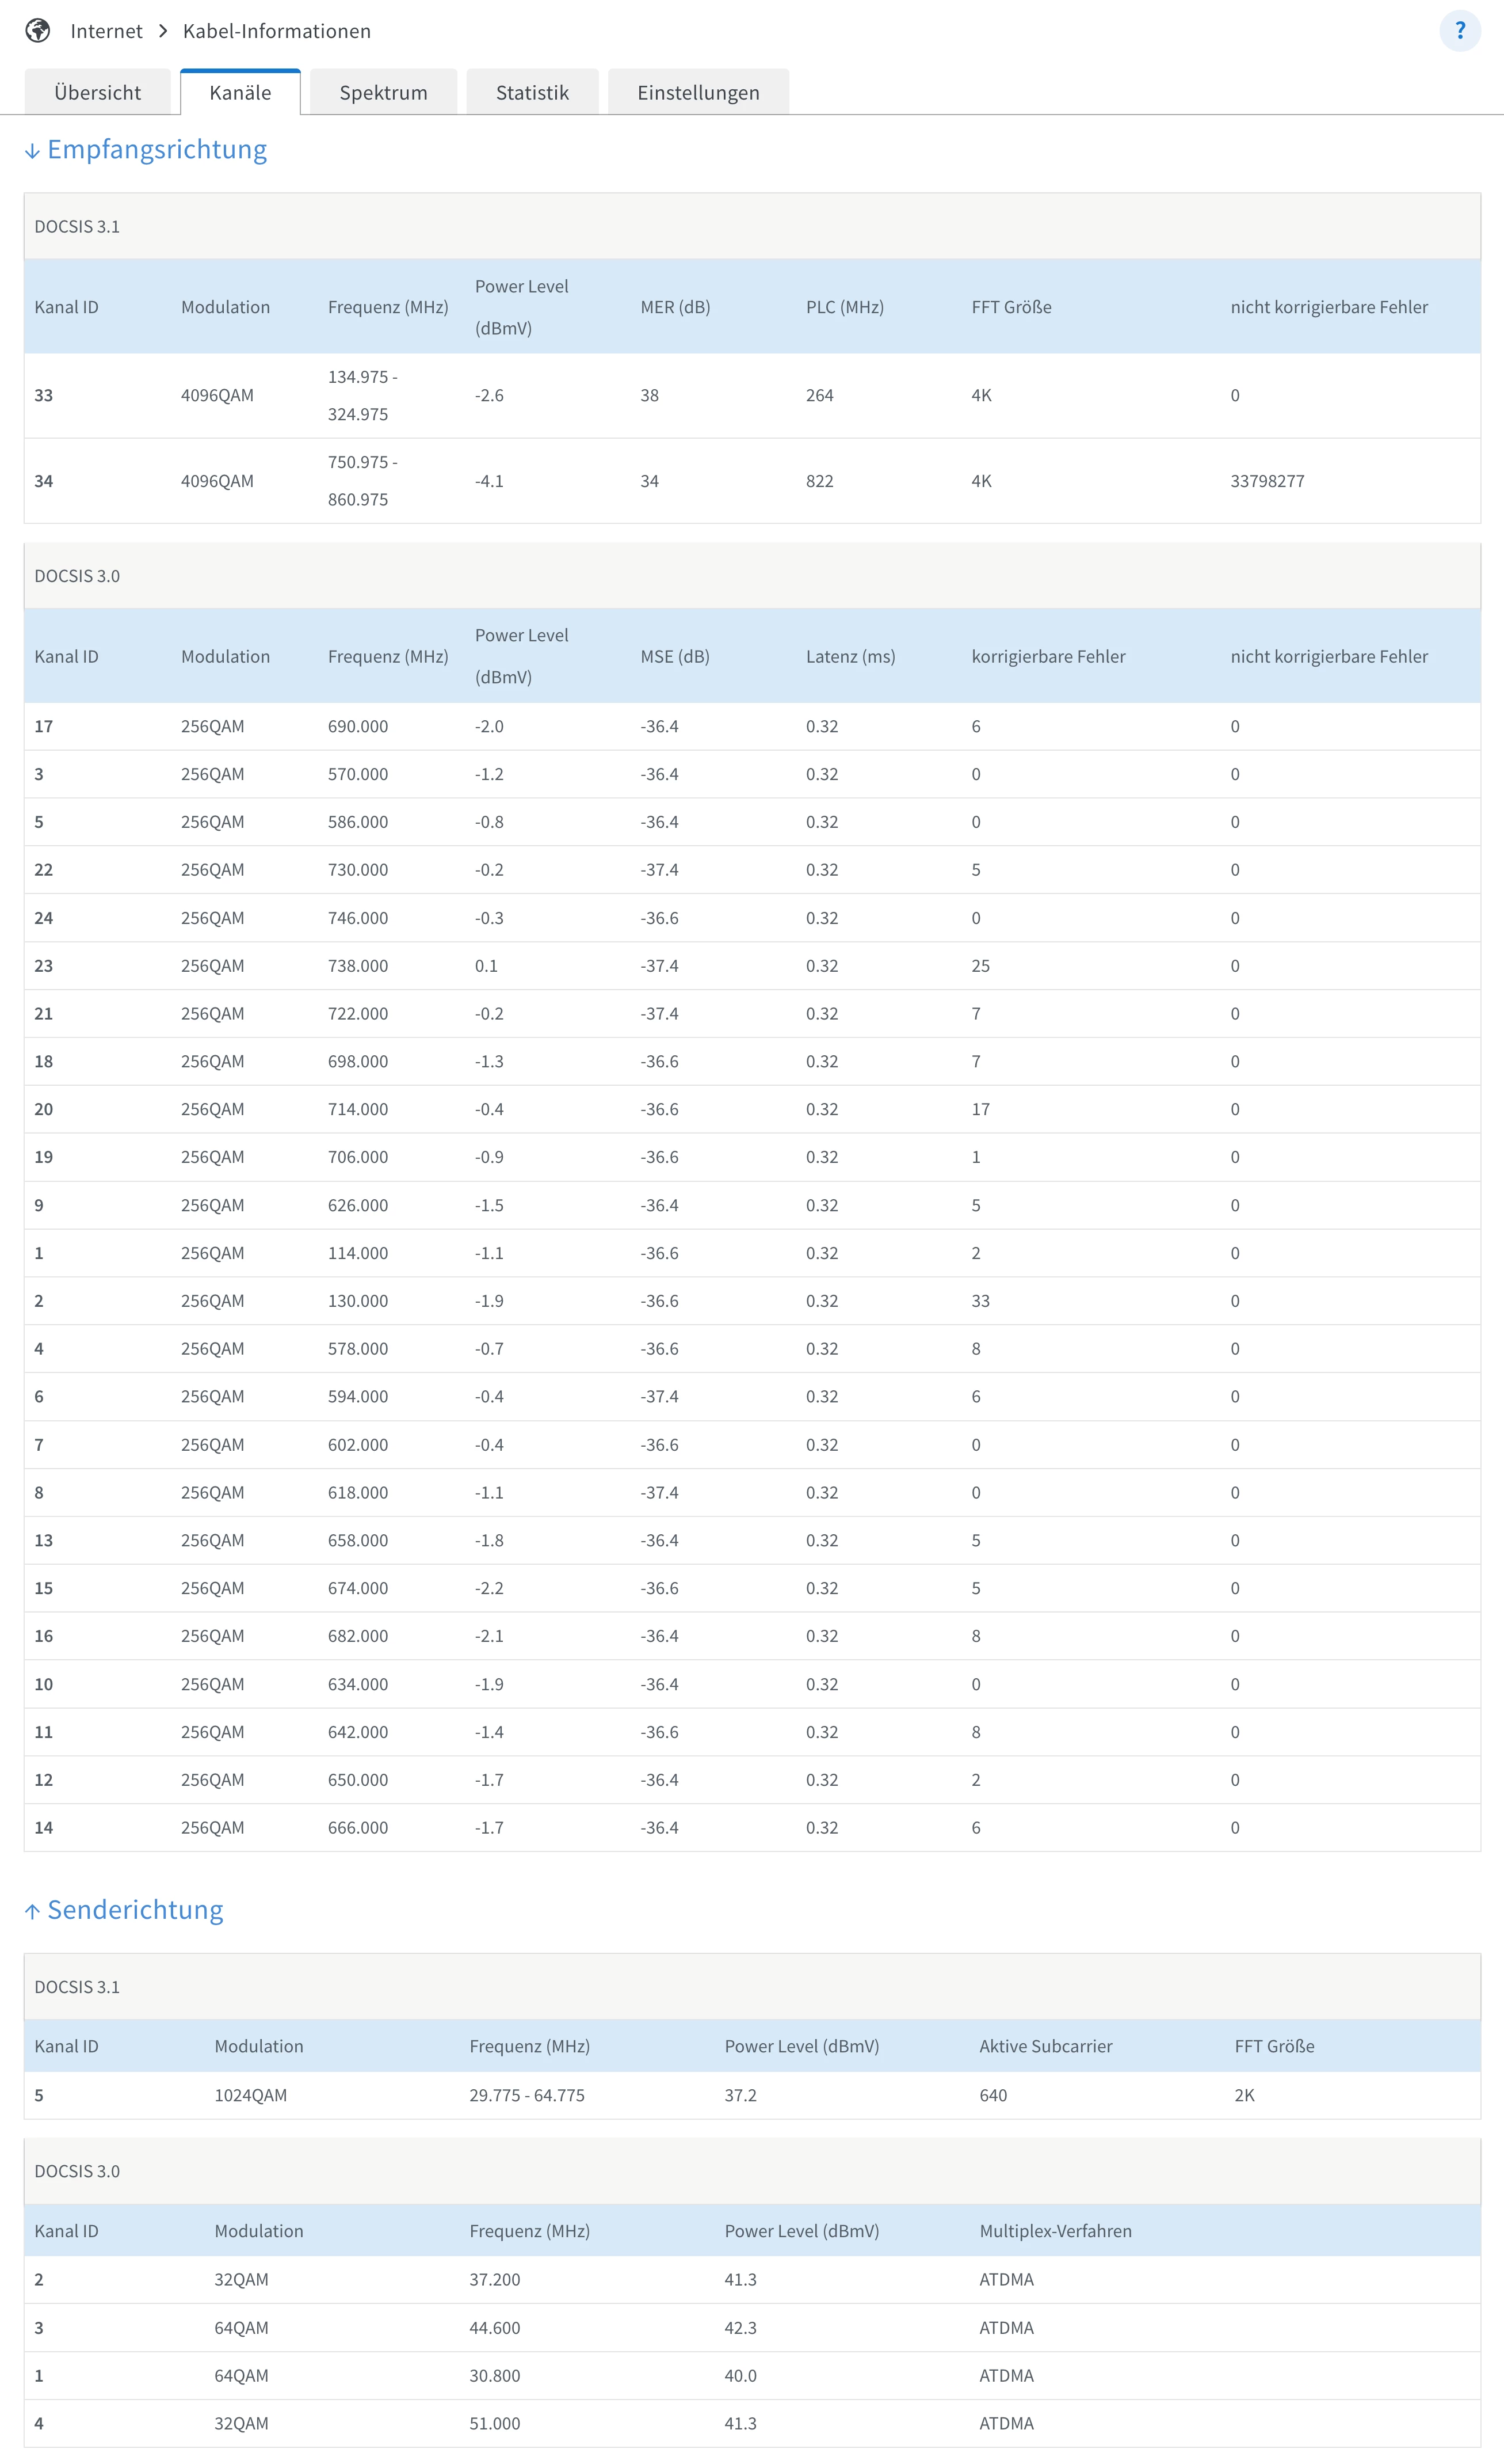Screen dimensions: 1504x2464
Task: Click the MER (dB) column header
Action: pos(674,307)
